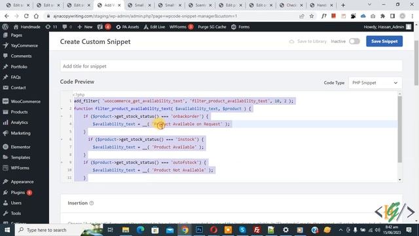Open the Howdy, Hassan_Admin account menu
The height and width of the screenshot is (236, 419).
[x=387, y=27]
